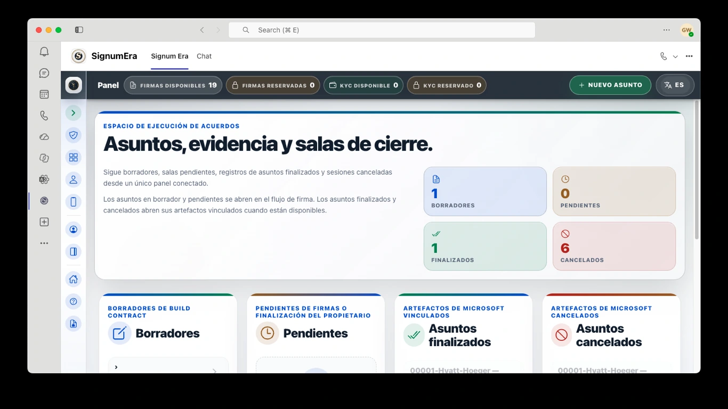Screen dimensions: 728x409
Task: Expand the SignumEra sidebar with green chevron
Action: 74,113
